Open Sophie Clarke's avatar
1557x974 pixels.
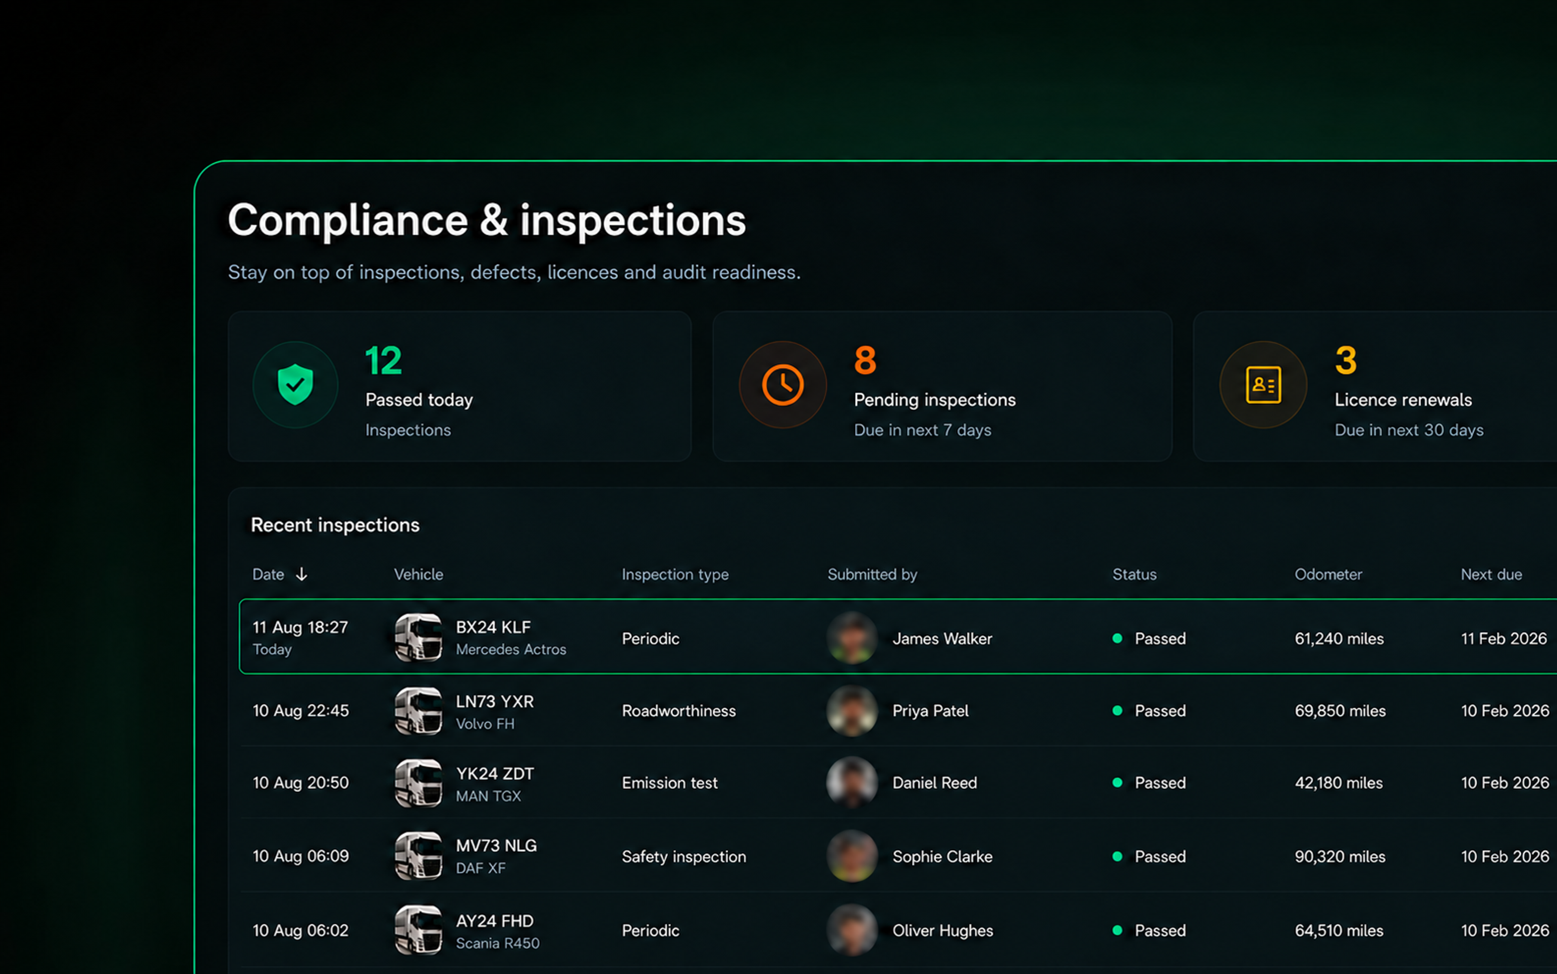coord(851,856)
